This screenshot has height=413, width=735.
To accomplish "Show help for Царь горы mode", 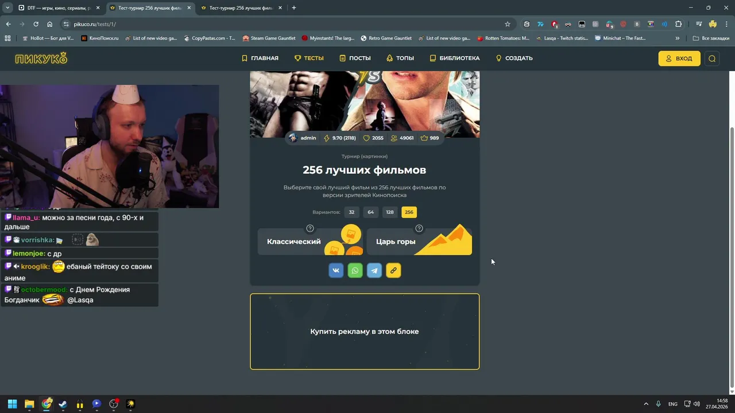I will click(419, 228).
